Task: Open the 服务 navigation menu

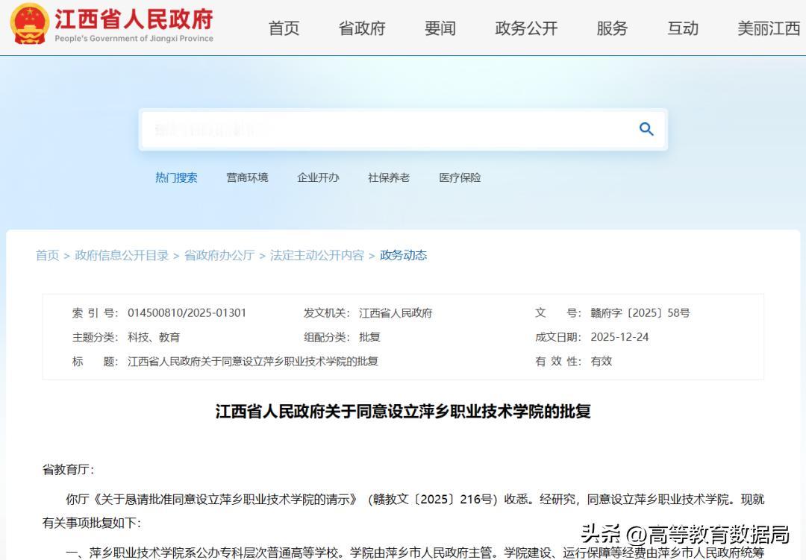Action: tap(612, 28)
